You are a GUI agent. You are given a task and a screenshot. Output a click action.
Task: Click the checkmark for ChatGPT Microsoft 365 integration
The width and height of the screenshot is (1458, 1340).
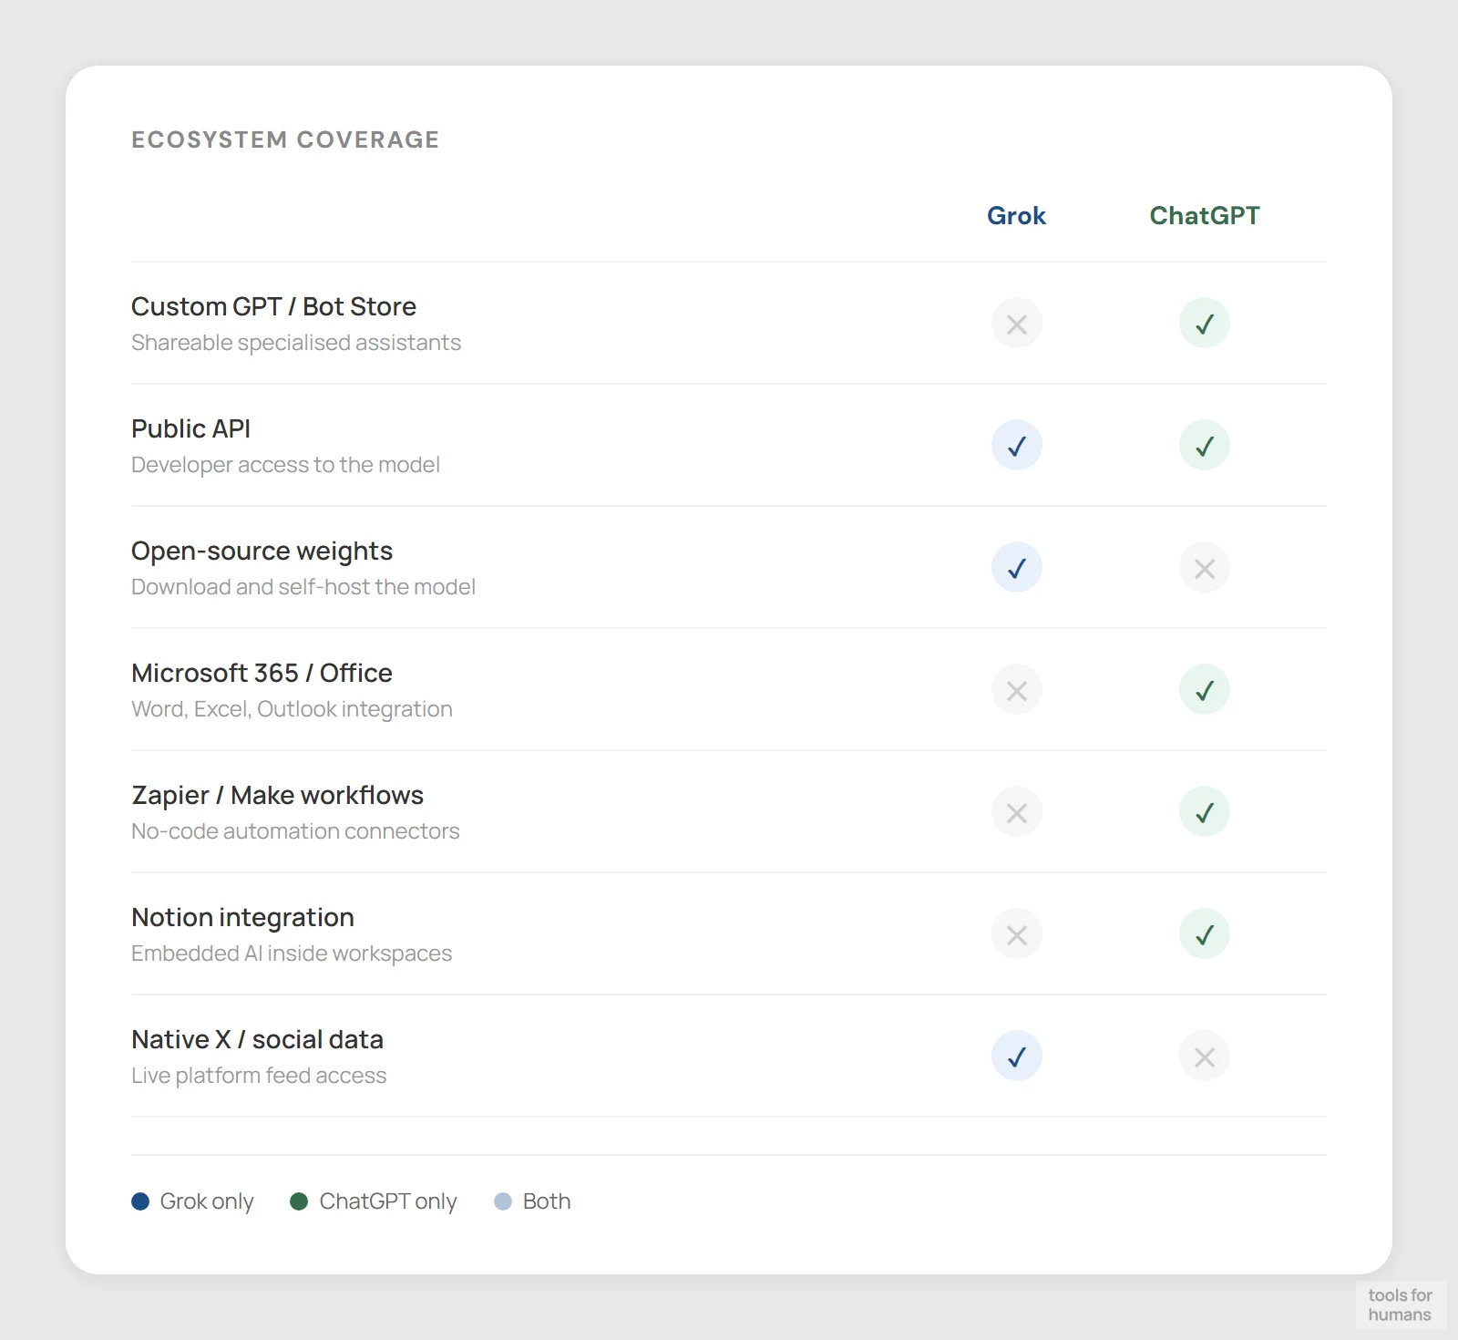click(x=1204, y=690)
